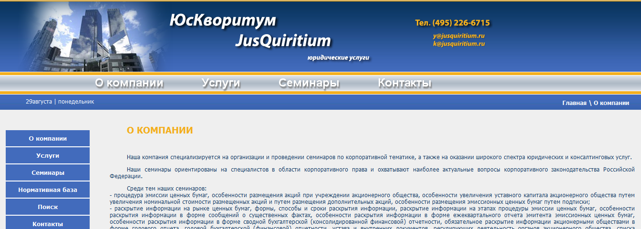Click the 'юридические услуги' tagline
The image size is (641, 229).
[x=339, y=57]
